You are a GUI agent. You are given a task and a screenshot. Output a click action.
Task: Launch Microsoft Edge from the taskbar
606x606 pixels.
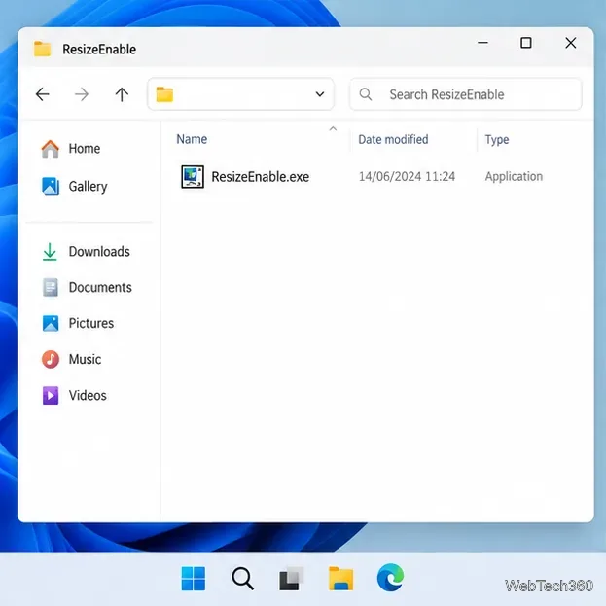click(390, 578)
